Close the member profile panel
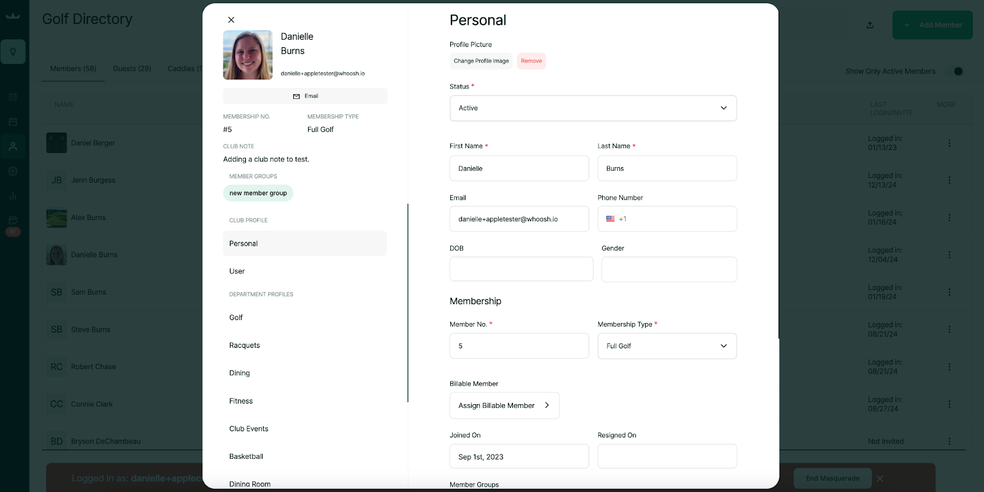This screenshot has height=492, width=984. (x=231, y=20)
